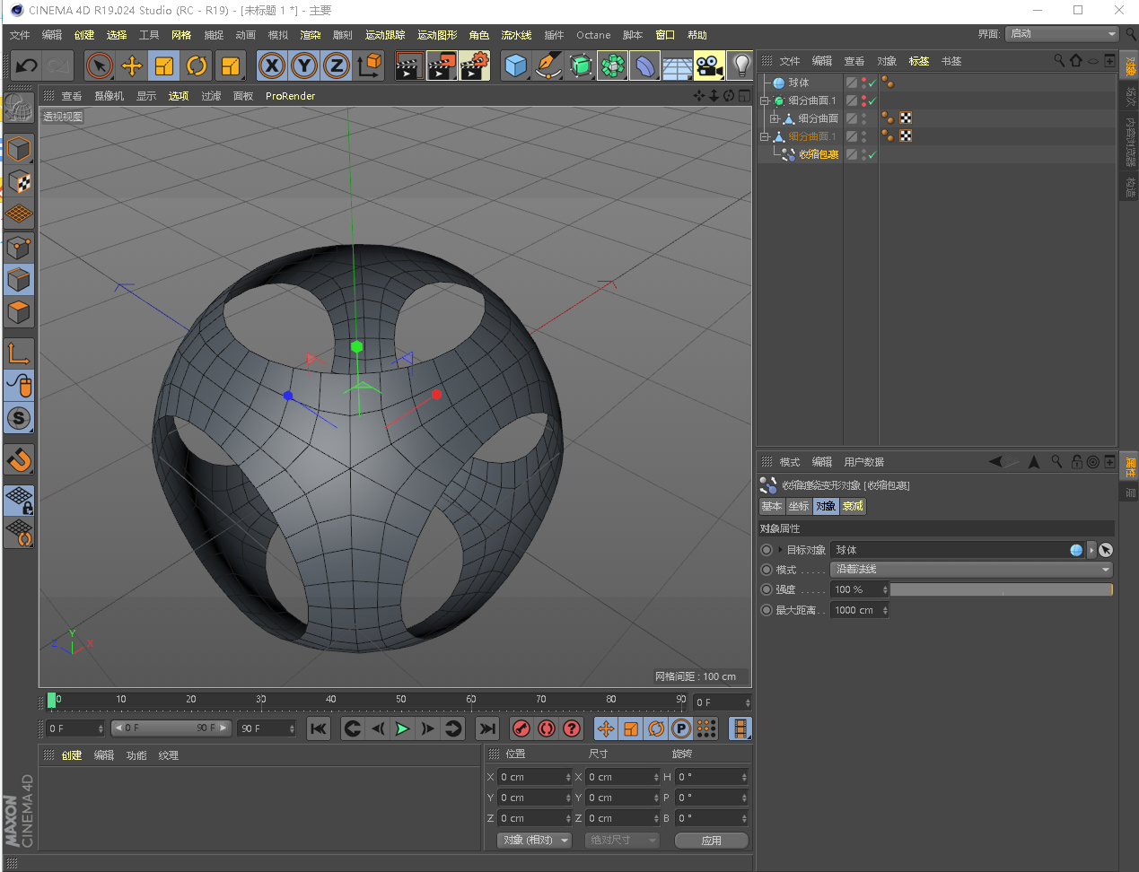Click the Undo arrow icon

pyautogui.click(x=27, y=65)
